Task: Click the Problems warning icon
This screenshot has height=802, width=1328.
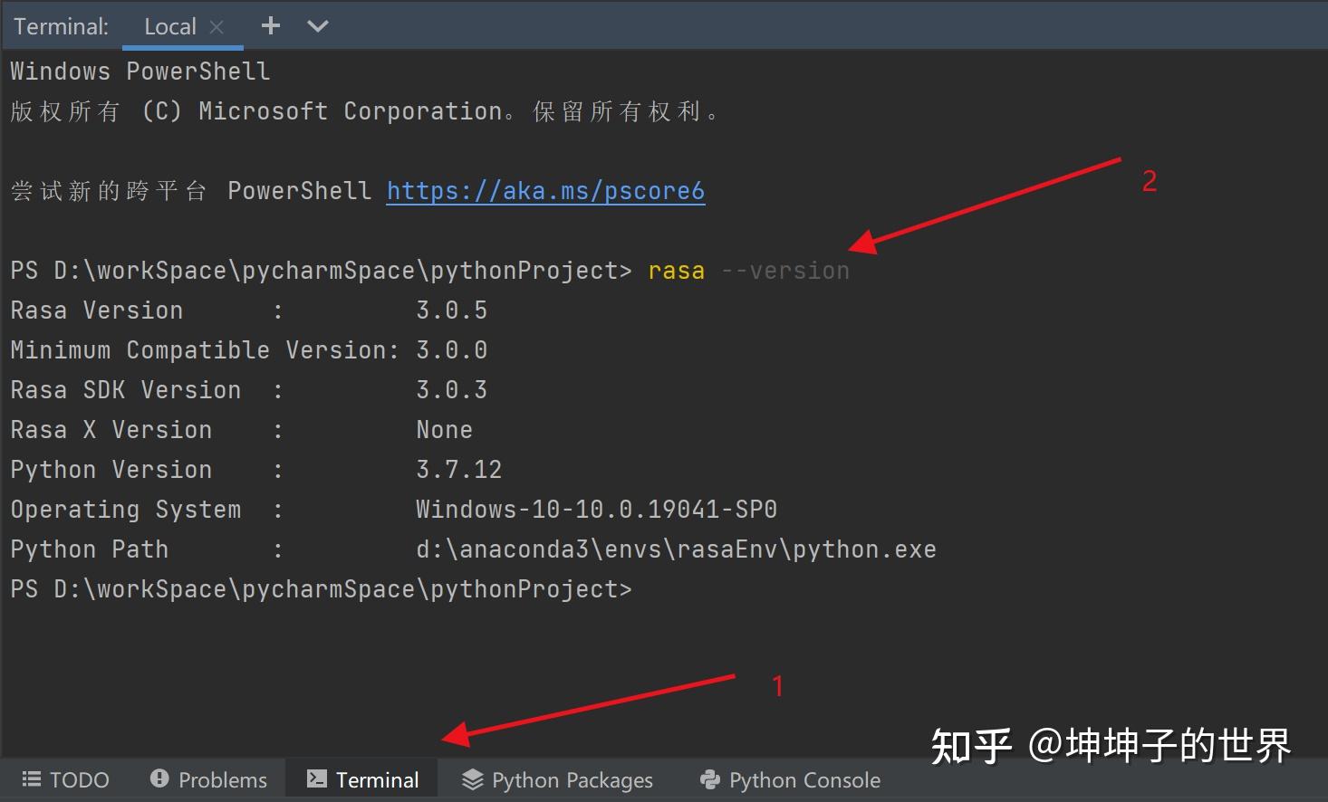Action: pyautogui.click(x=159, y=778)
